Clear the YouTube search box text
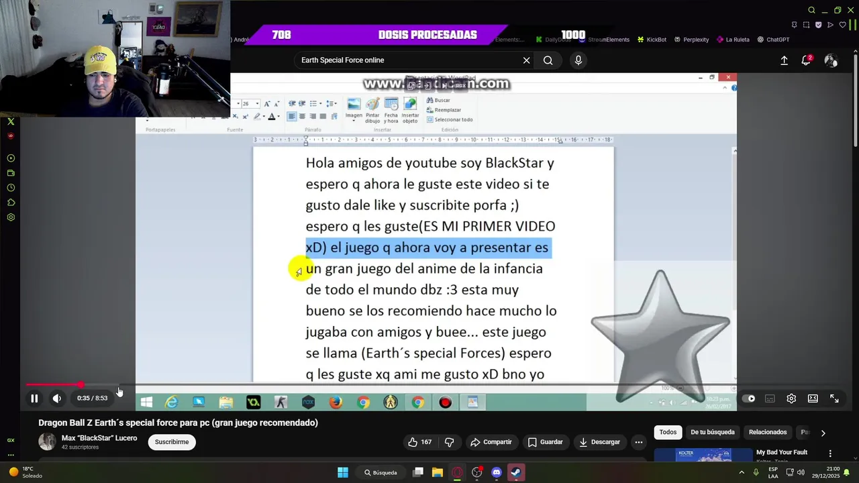 (x=526, y=60)
